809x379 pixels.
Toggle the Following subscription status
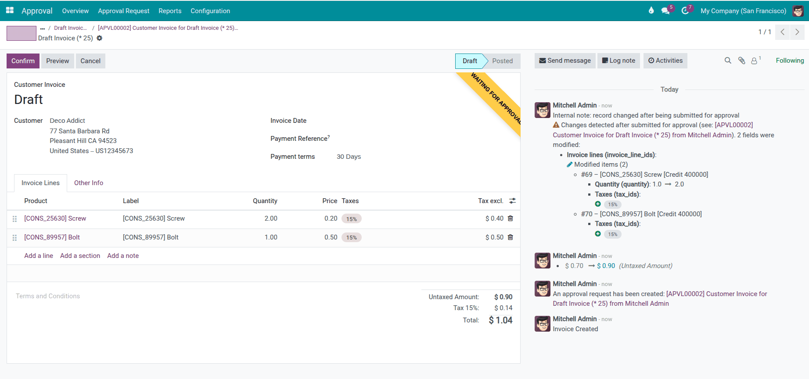pyautogui.click(x=789, y=61)
